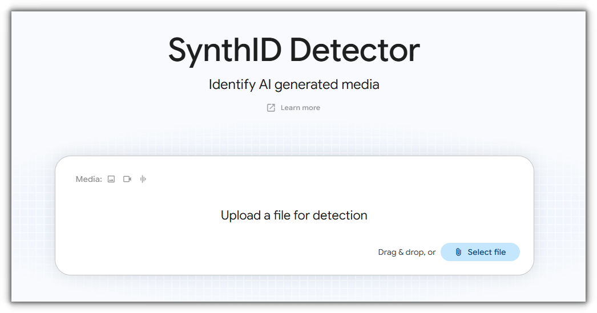Click the word Upload in the prompt
The width and height of the screenshot is (597, 313).
click(x=241, y=216)
